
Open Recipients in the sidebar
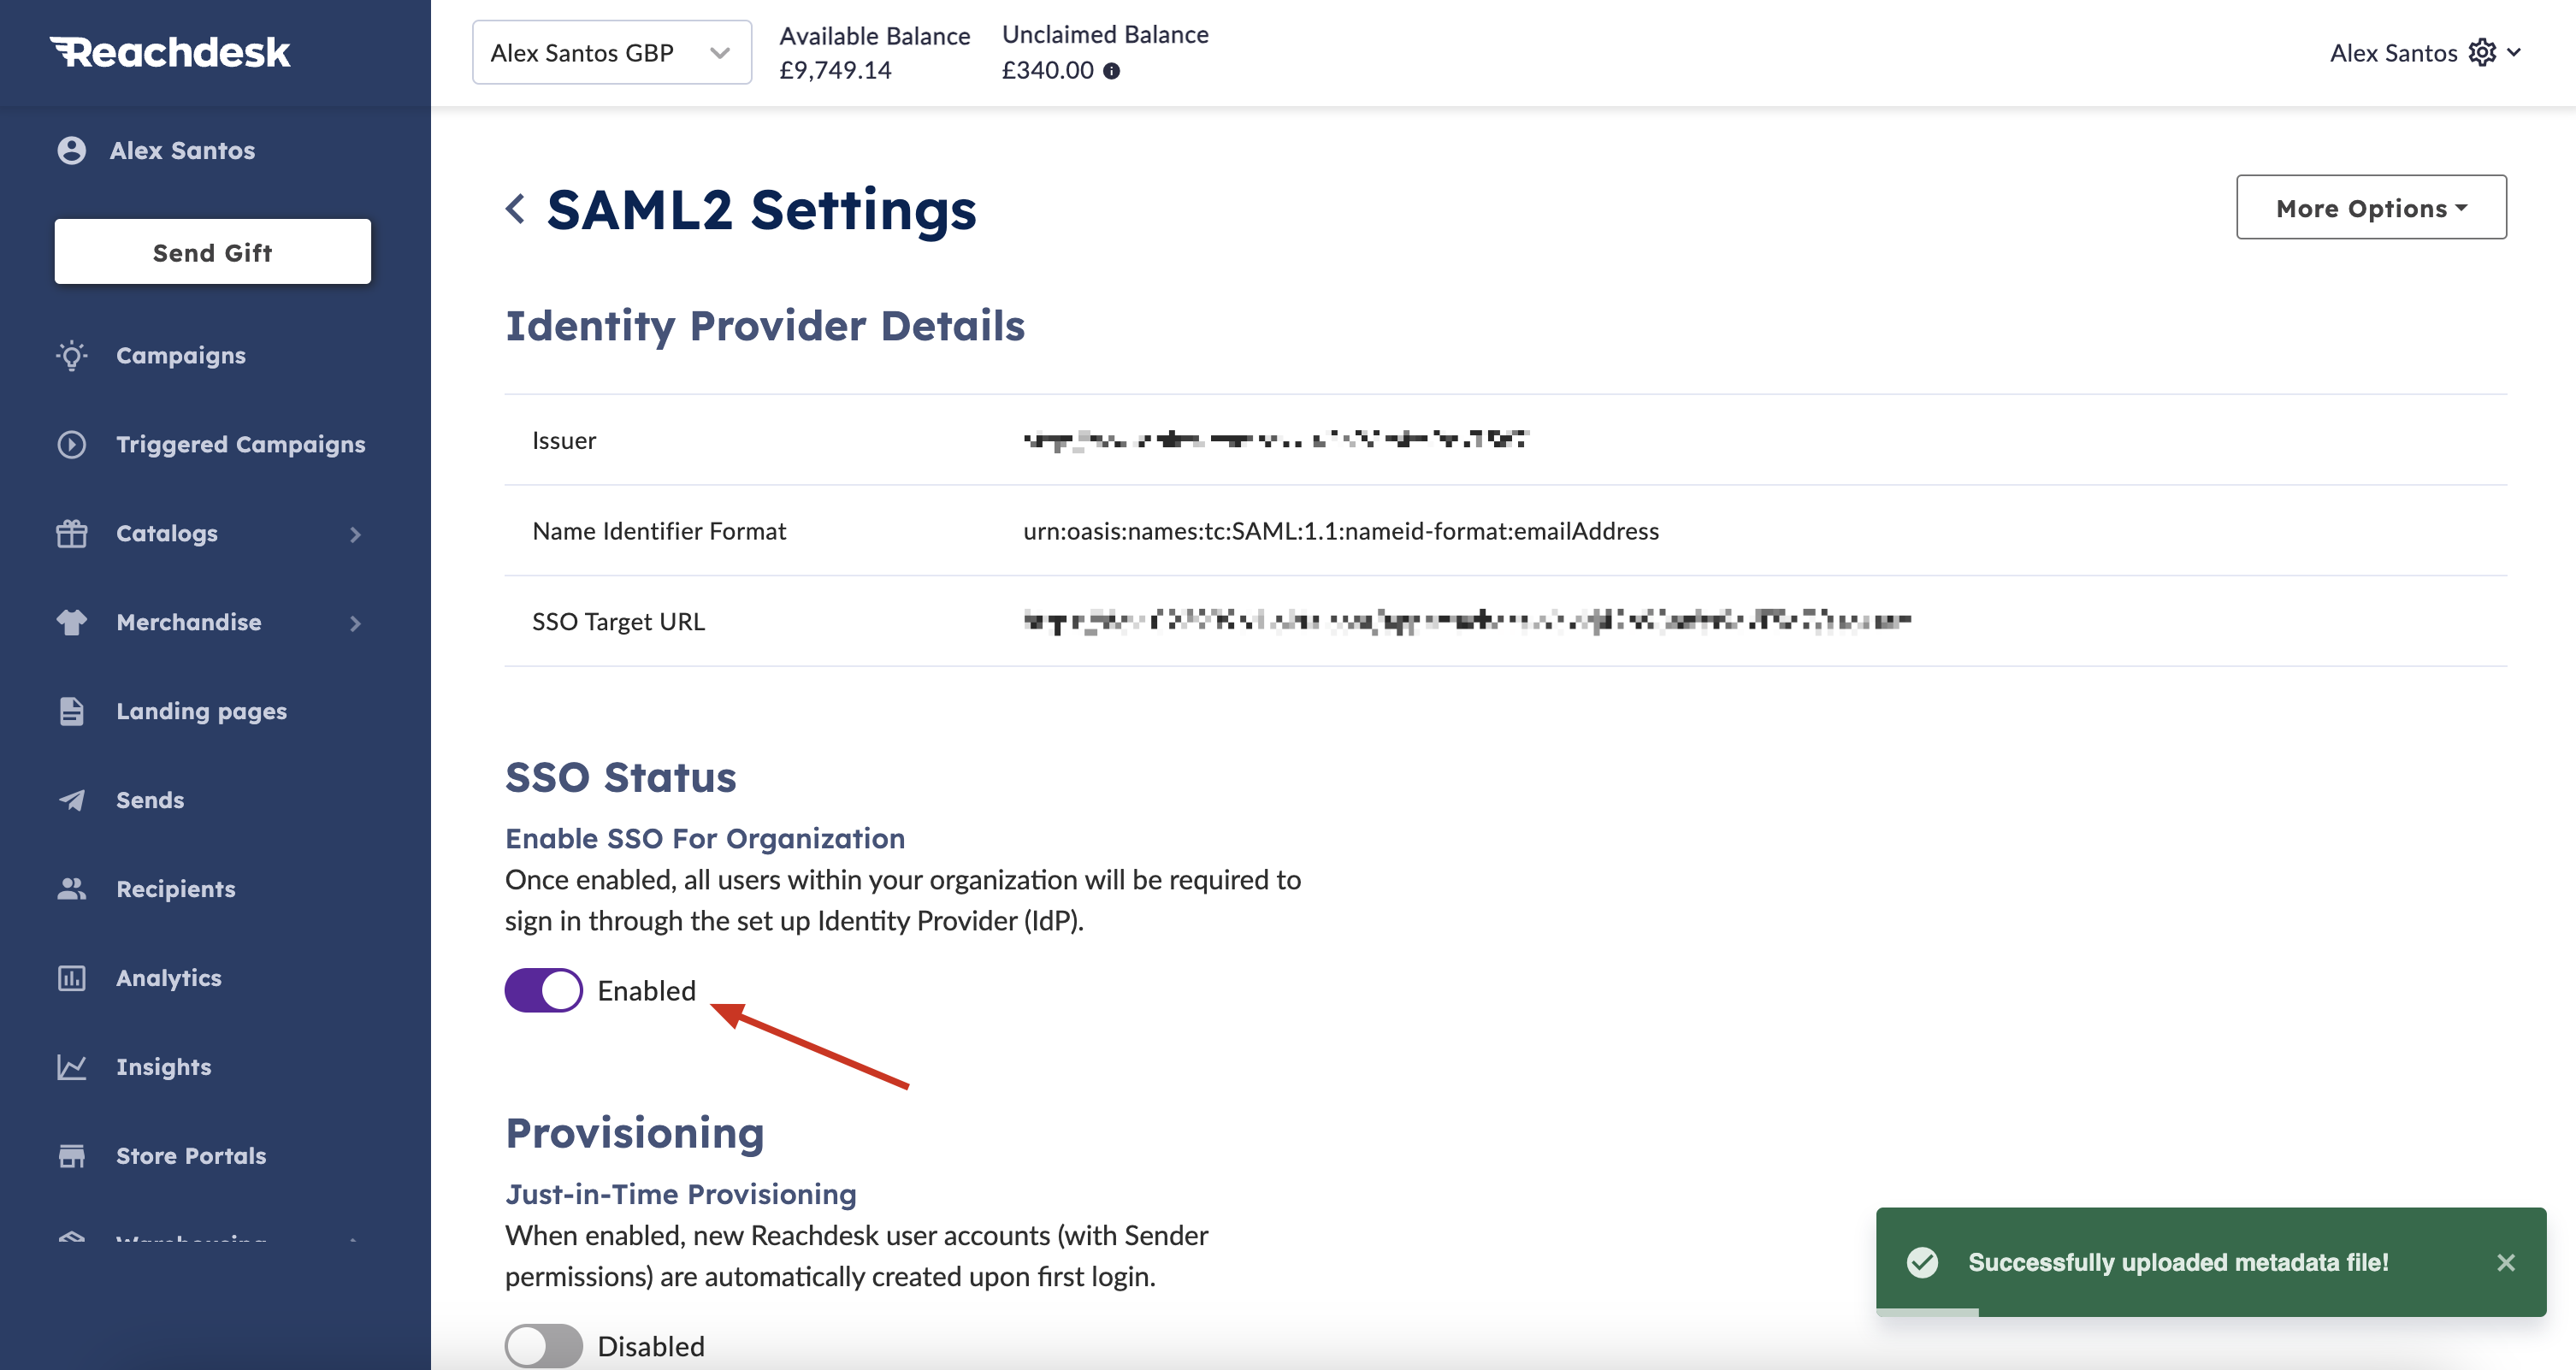176,889
